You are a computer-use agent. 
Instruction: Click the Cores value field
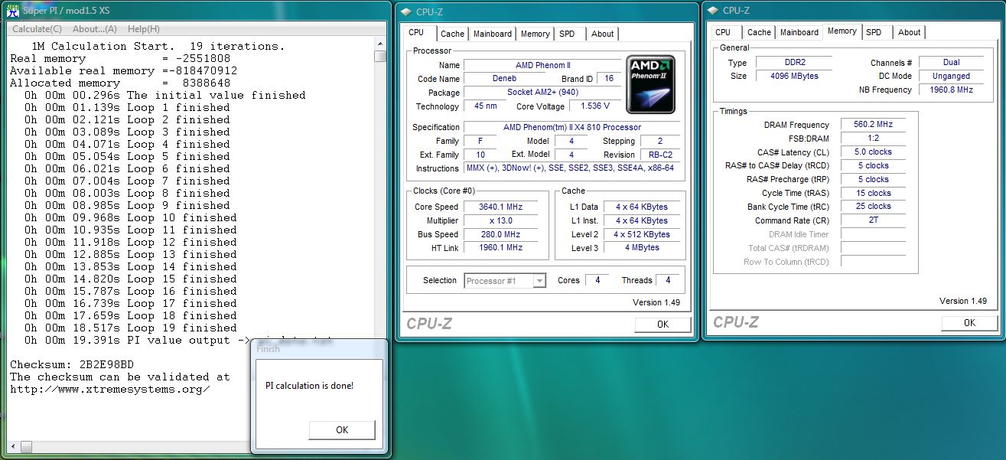[x=597, y=281]
